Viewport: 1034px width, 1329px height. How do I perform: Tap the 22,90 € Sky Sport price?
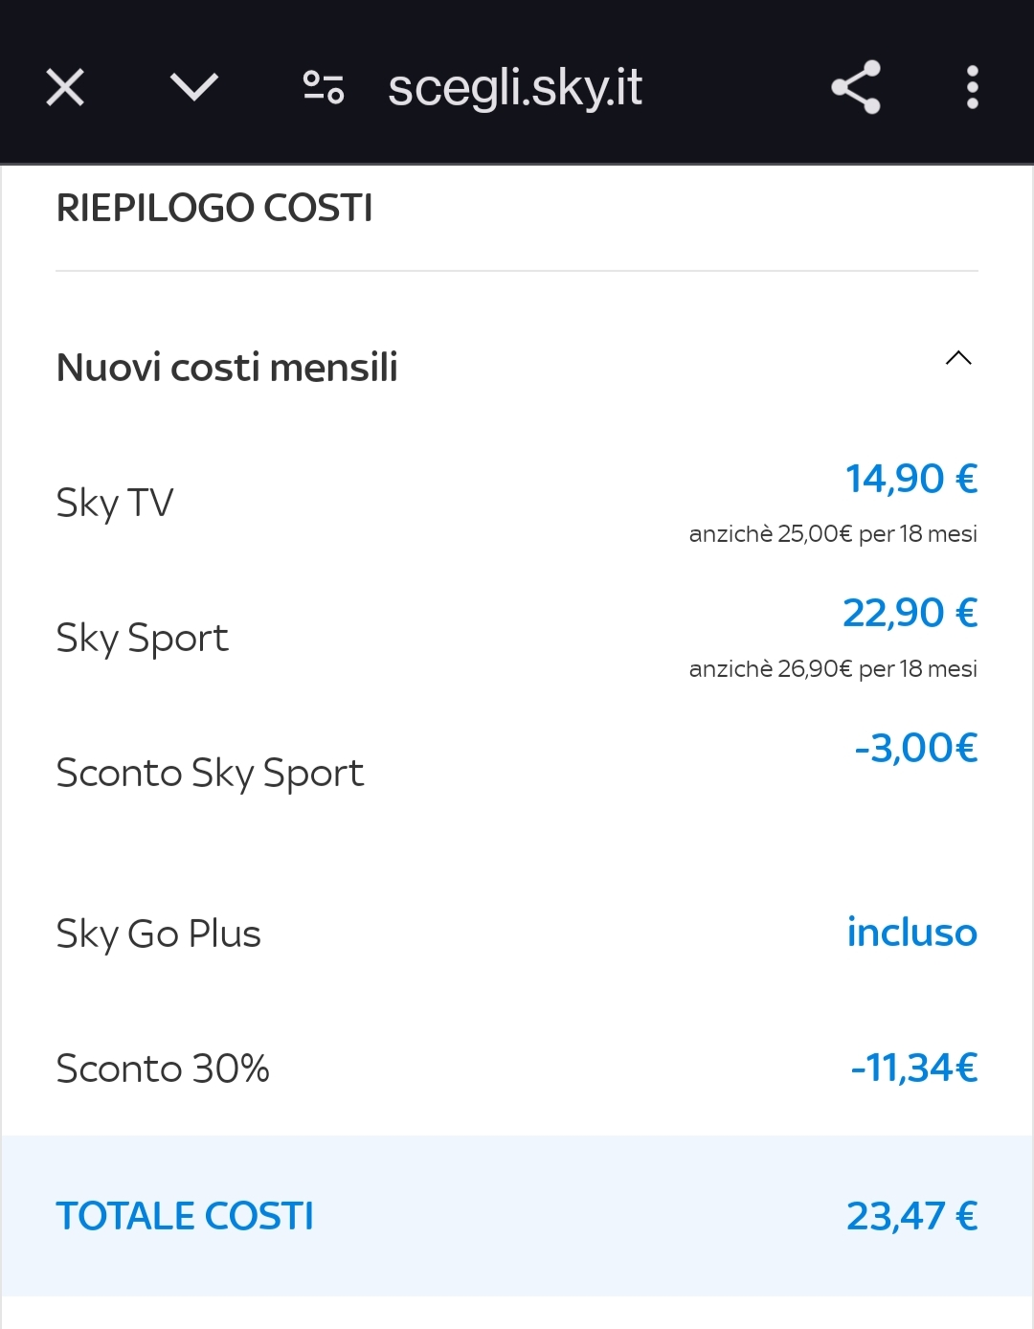910,613
